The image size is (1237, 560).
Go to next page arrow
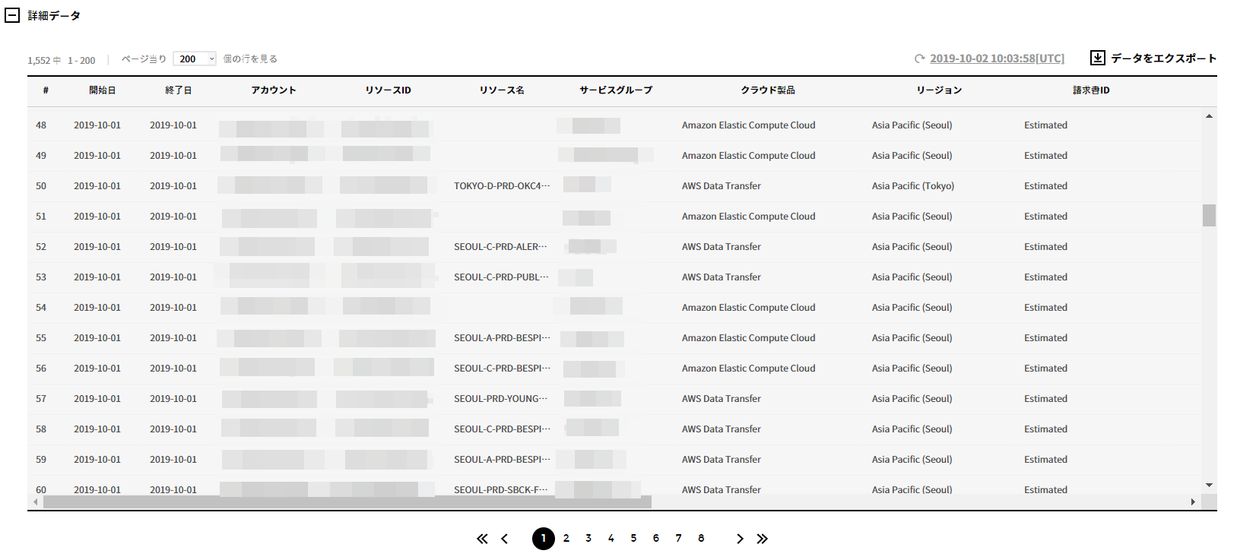coord(740,539)
